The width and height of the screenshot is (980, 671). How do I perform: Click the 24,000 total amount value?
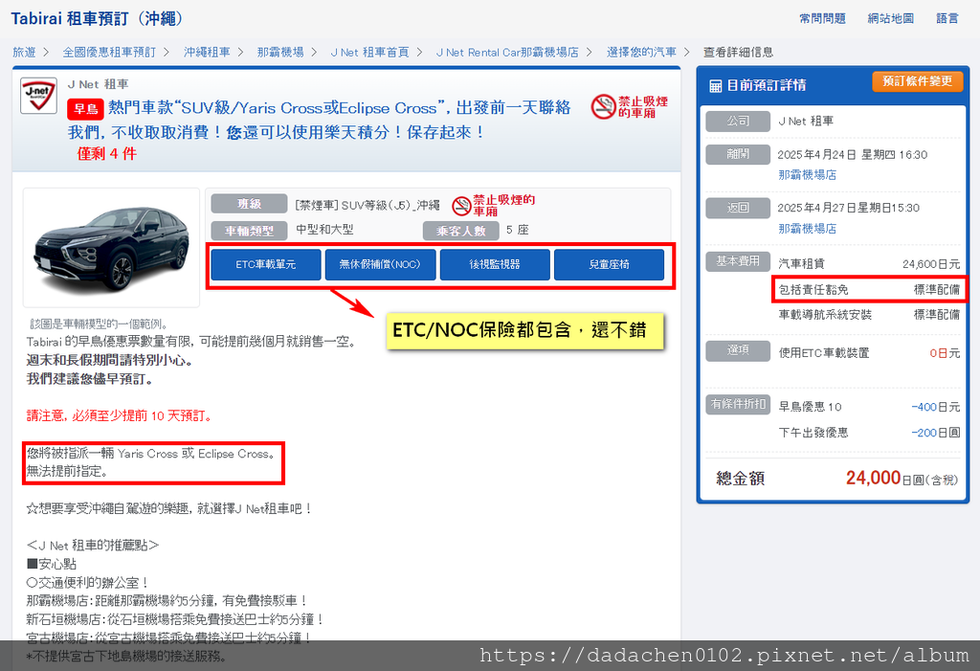click(x=873, y=478)
